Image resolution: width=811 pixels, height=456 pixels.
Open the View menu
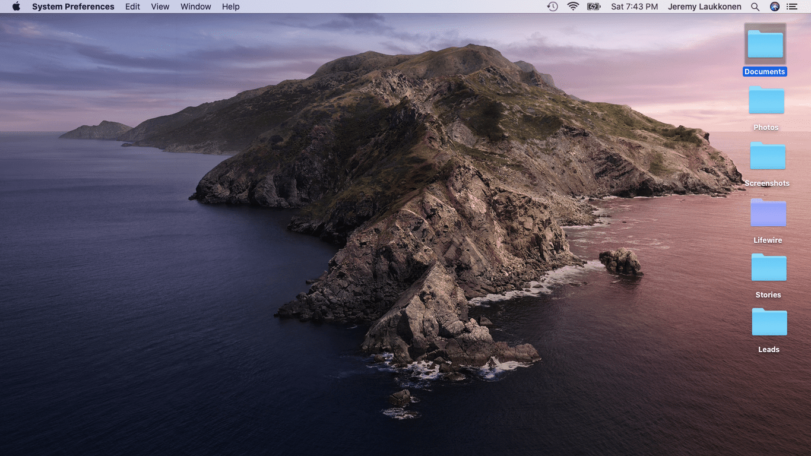pos(160,7)
